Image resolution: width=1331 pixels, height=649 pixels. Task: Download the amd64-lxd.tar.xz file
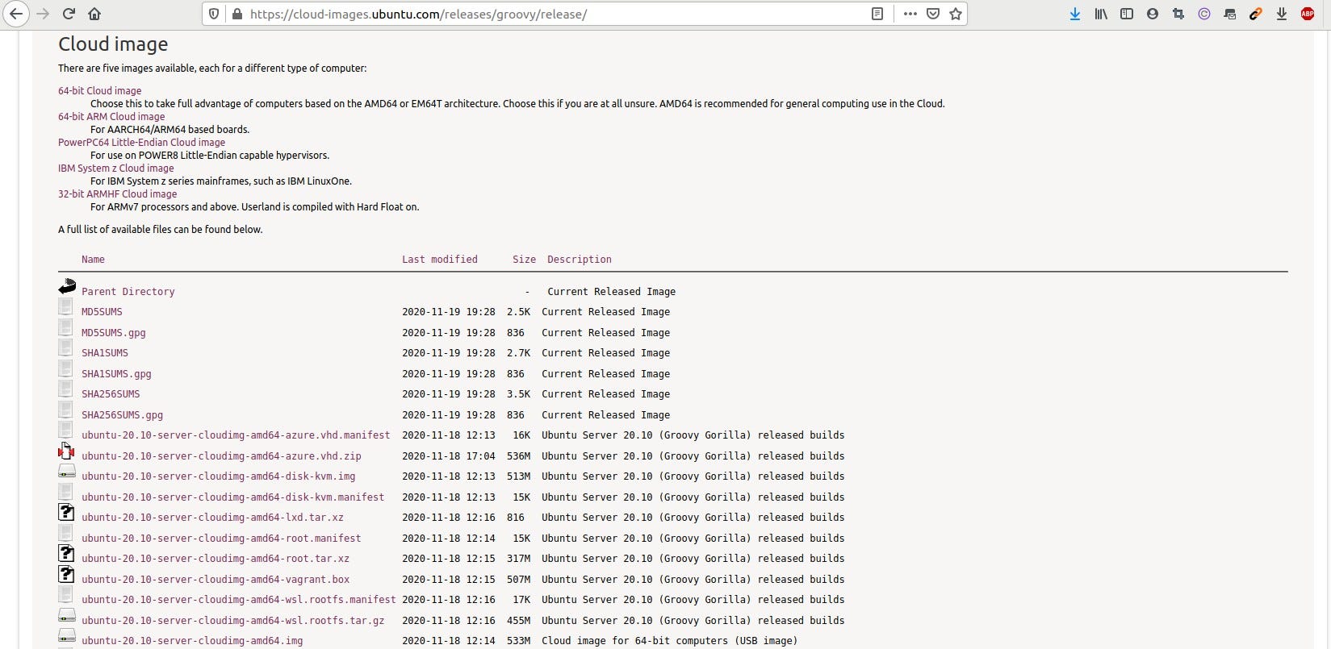(212, 518)
